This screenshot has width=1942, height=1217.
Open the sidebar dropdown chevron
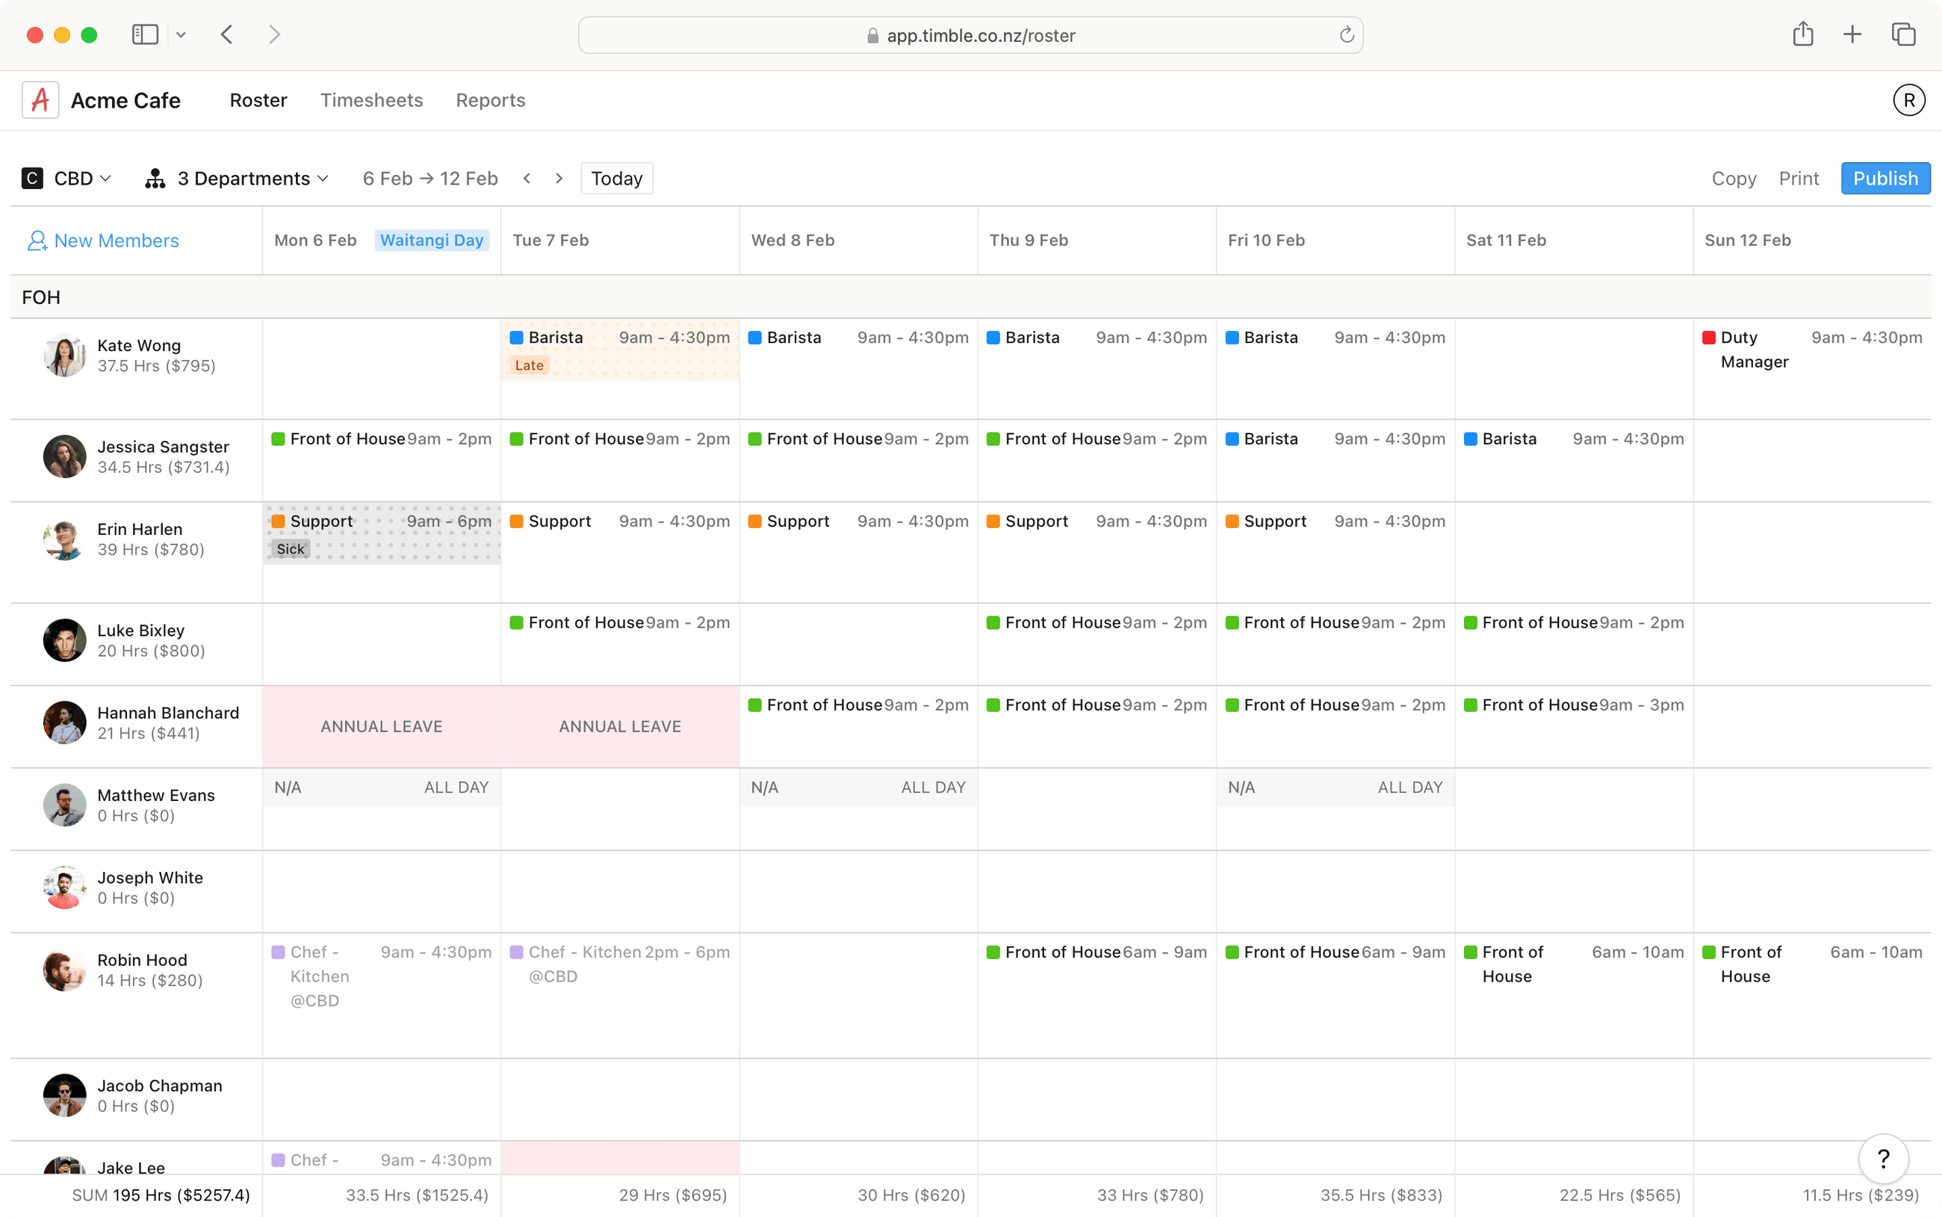pyautogui.click(x=181, y=34)
